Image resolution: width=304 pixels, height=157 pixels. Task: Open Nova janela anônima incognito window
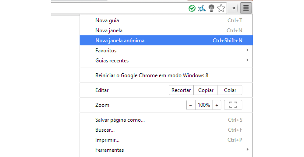pyautogui.click(x=166, y=41)
